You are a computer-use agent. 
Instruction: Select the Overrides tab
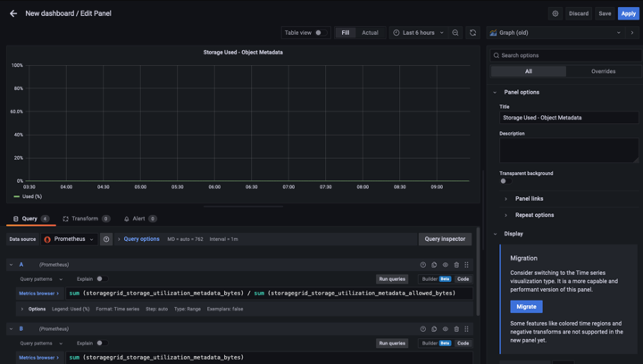[x=603, y=71]
